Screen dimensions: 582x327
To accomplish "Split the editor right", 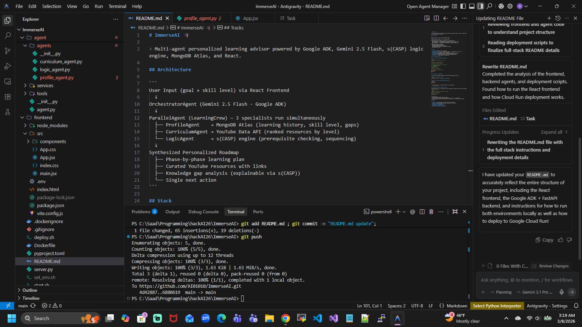I will pos(436,18).
